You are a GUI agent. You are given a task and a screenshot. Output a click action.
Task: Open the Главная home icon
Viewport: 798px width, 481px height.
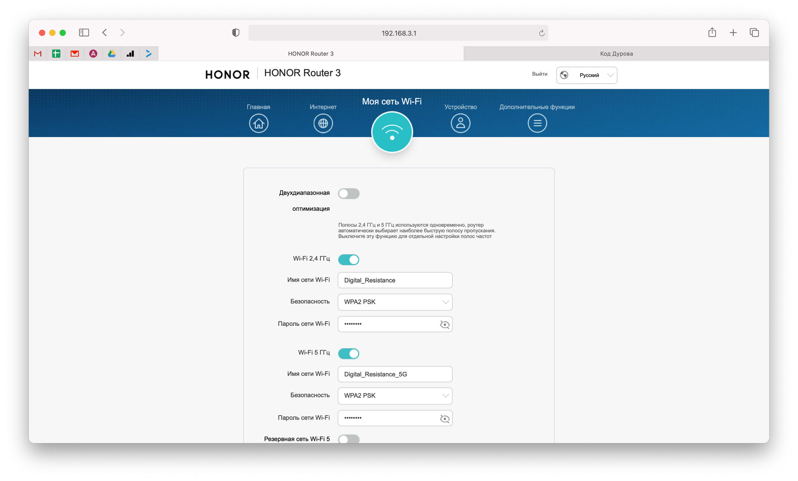pyautogui.click(x=259, y=123)
